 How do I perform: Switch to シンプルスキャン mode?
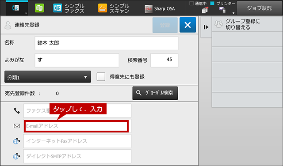[114, 8]
